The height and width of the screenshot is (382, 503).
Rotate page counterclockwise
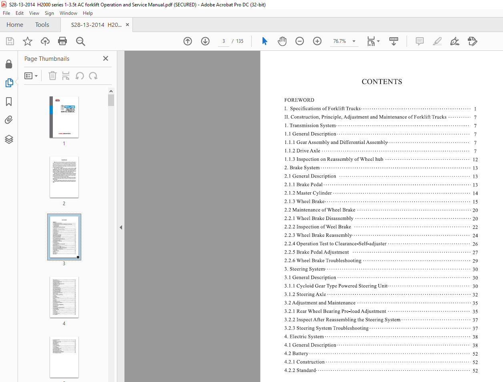pos(80,76)
